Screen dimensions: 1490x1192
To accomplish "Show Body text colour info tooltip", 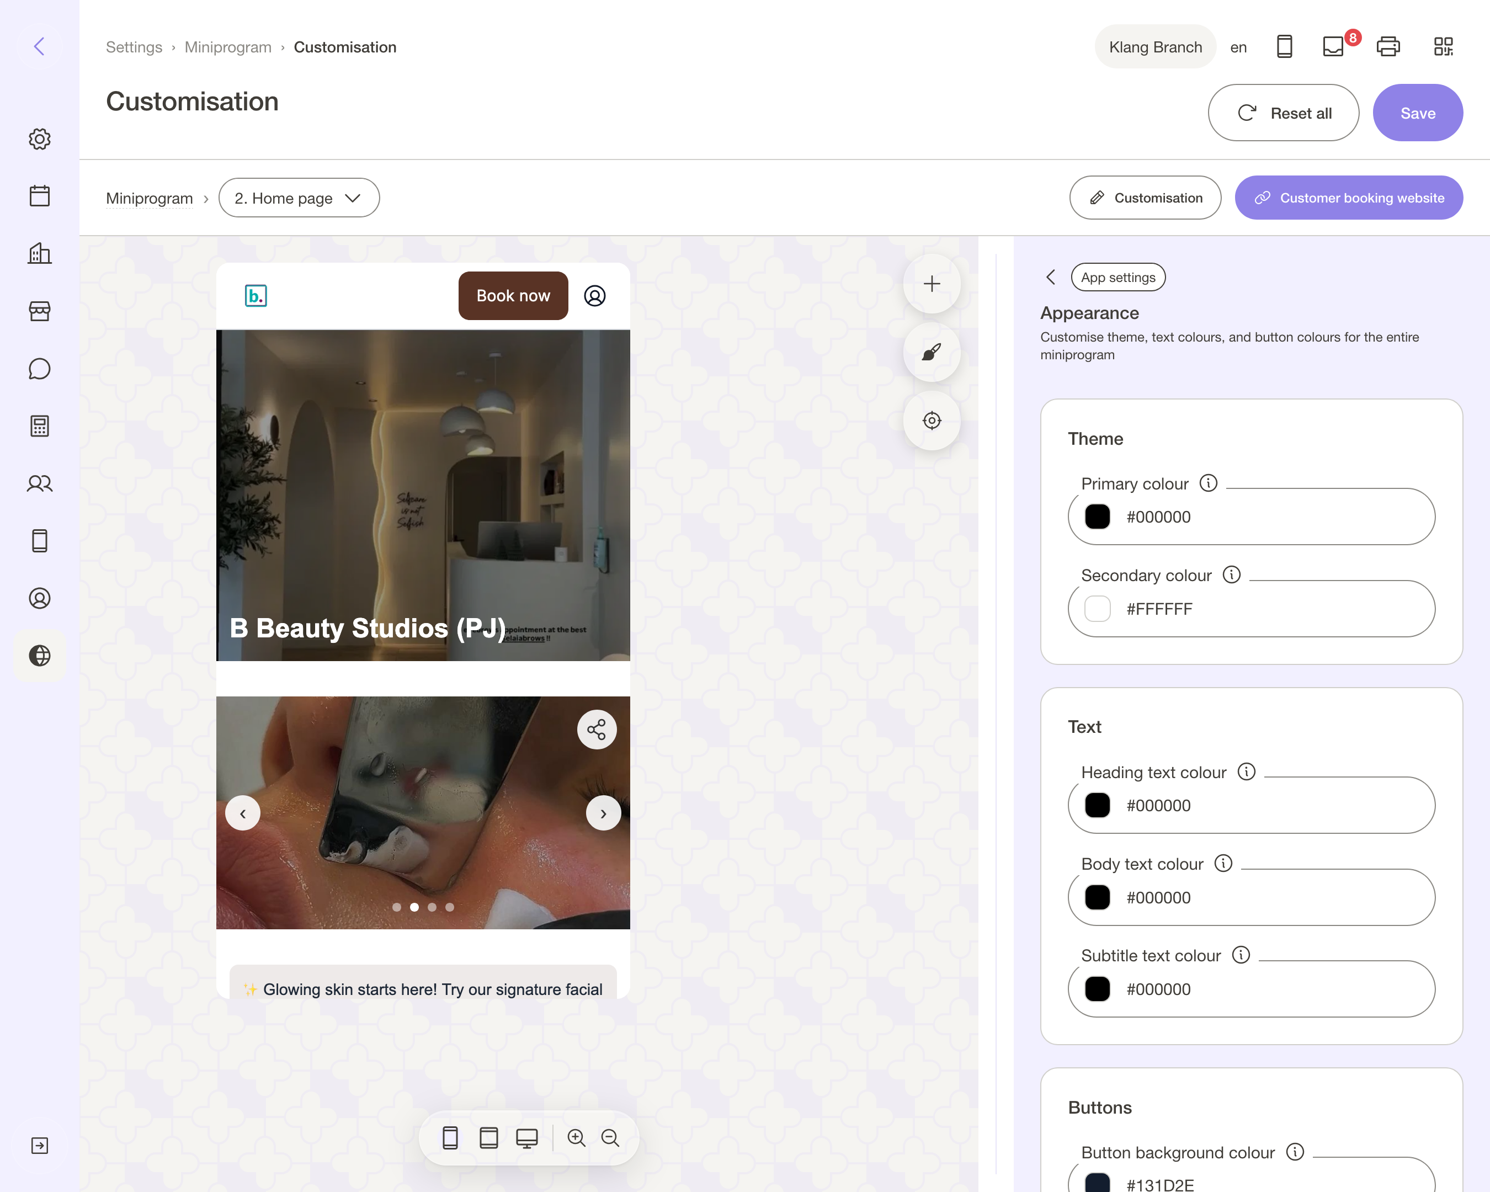I will (x=1223, y=863).
